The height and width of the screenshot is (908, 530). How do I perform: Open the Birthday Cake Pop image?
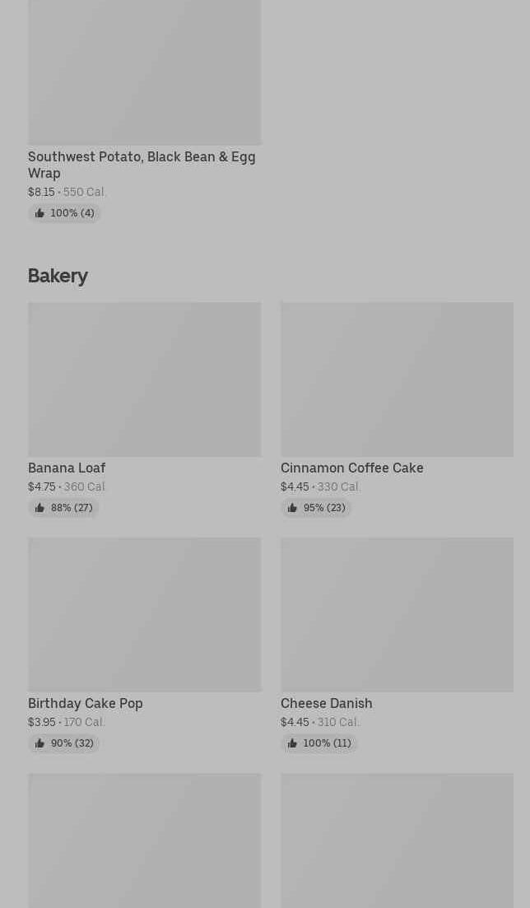point(144,614)
